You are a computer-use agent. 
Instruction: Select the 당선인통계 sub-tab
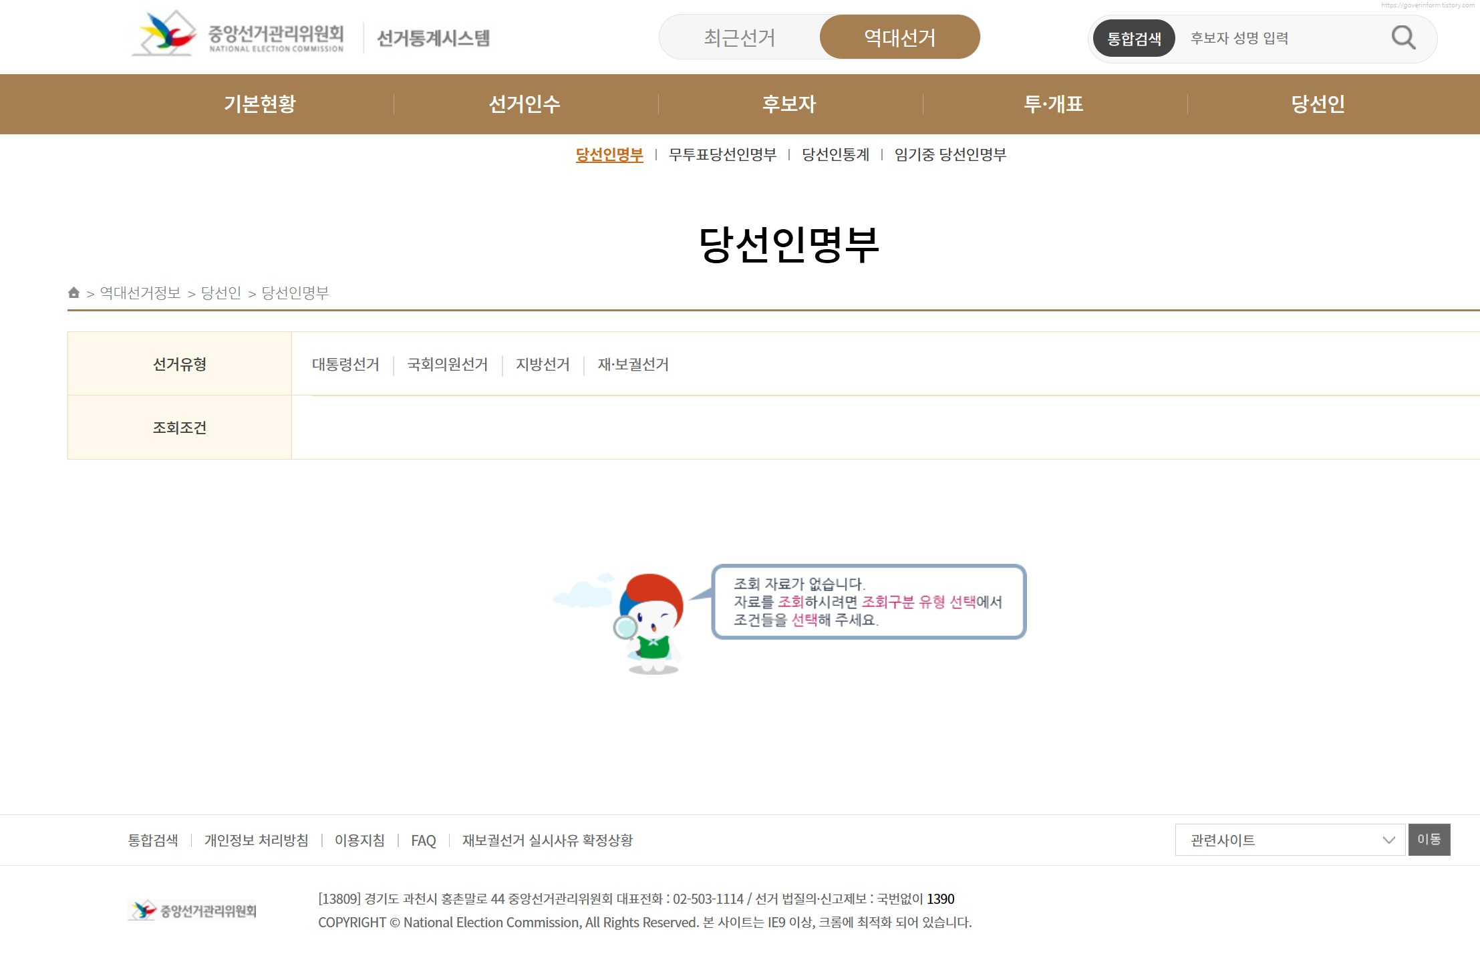835,155
